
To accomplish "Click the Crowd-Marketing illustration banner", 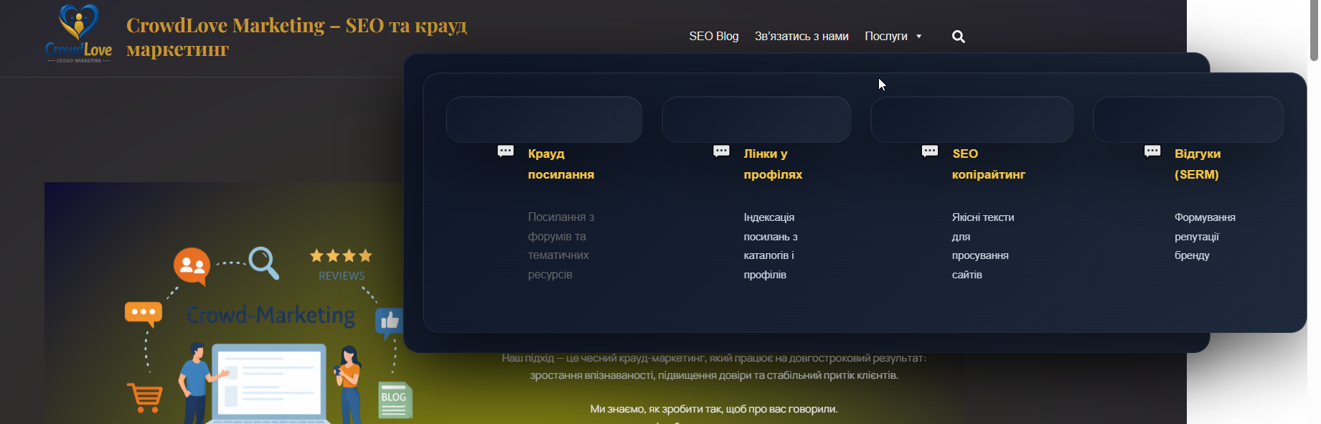I will pyautogui.click(x=224, y=303).
